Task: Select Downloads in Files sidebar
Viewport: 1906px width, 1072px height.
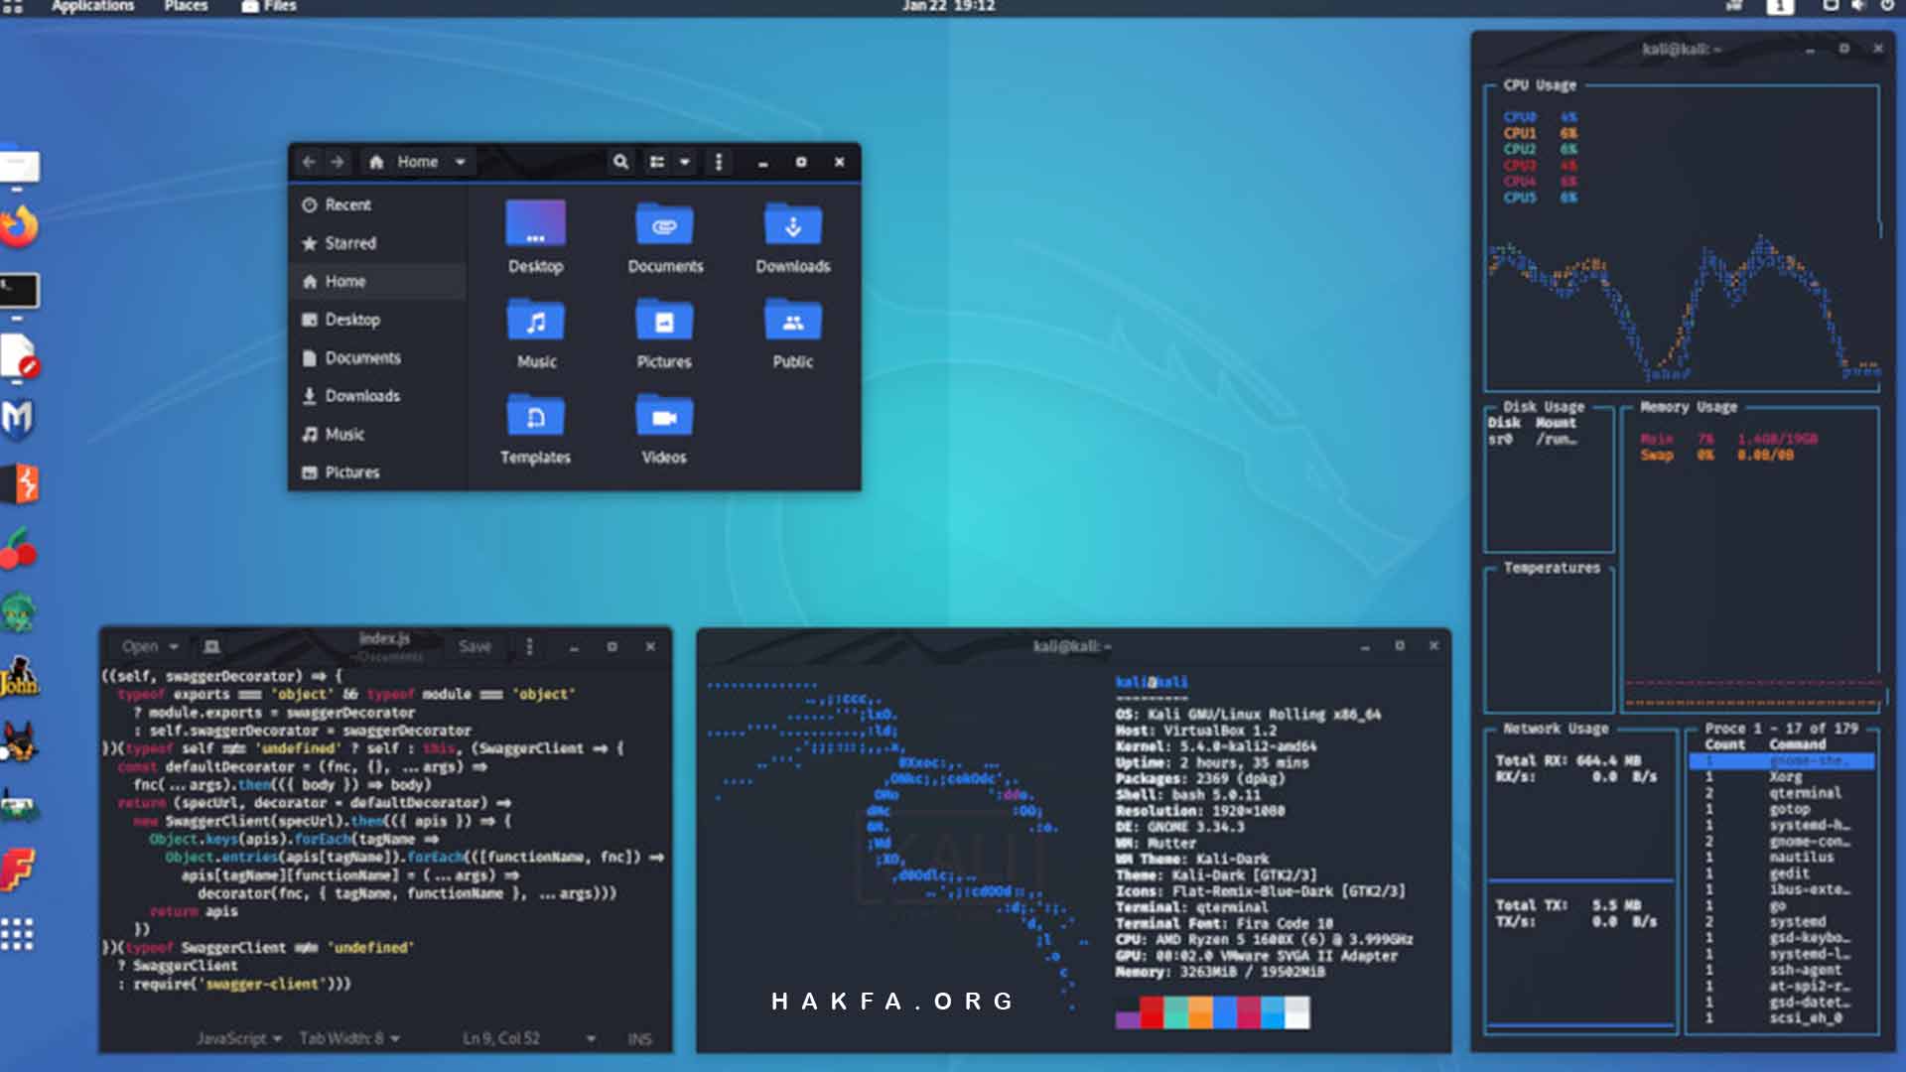Action: 377,395
